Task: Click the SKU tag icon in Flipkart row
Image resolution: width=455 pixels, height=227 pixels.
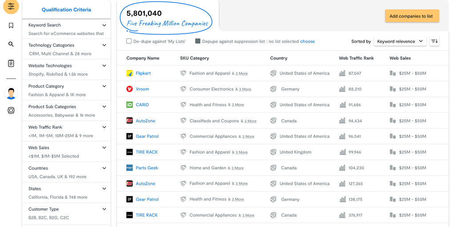Action: (183, 73)
